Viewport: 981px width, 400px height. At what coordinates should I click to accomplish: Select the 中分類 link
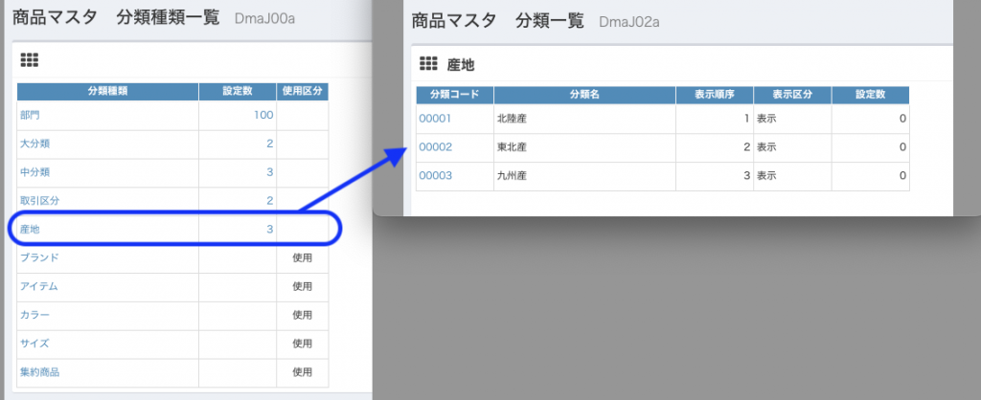tap(34, 172)
